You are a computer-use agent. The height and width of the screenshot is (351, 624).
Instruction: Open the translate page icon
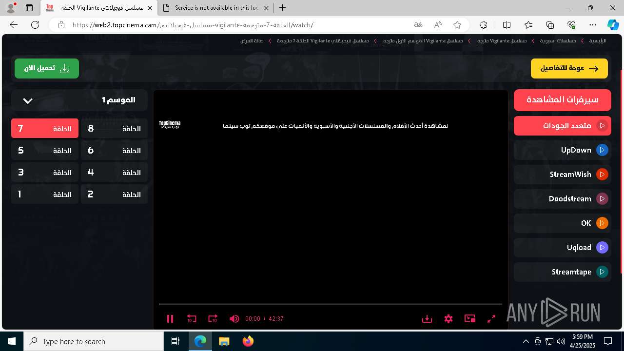pos(418,25)
